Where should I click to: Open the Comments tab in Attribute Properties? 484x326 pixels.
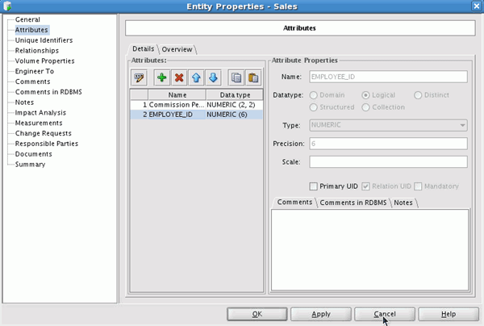click(294, 203)
